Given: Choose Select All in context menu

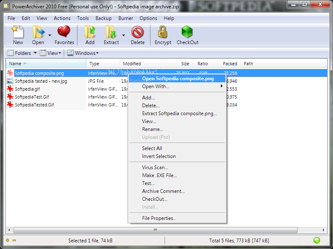Looking at the screenshot, I should 177,148.
